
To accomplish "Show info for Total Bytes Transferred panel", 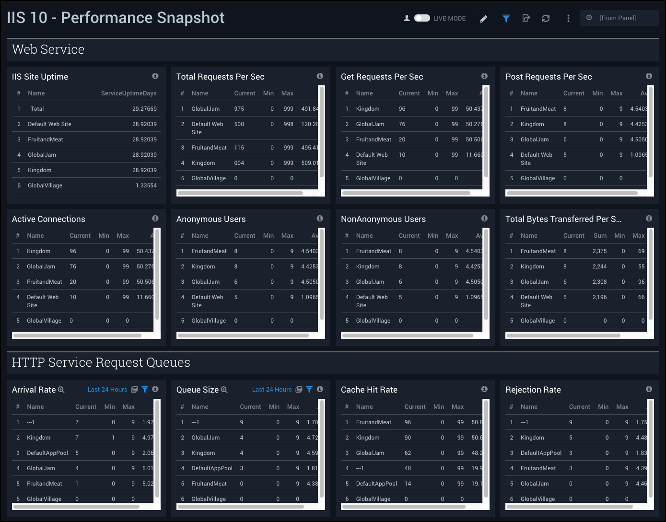I will click(x=649, y=218).
